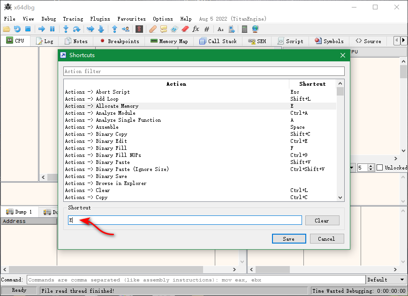Click the Action column header

[x=176, y=84]
